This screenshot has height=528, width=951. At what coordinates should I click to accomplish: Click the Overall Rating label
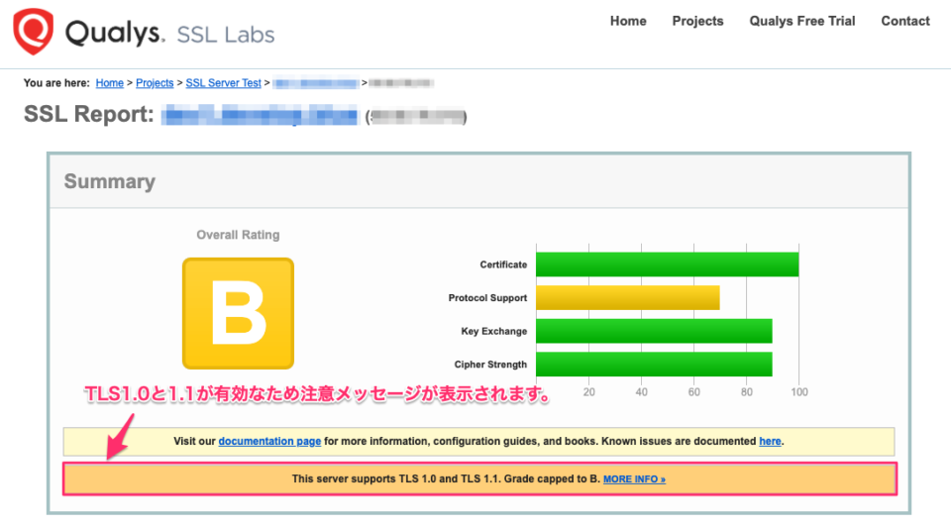[x=238, y=235]
